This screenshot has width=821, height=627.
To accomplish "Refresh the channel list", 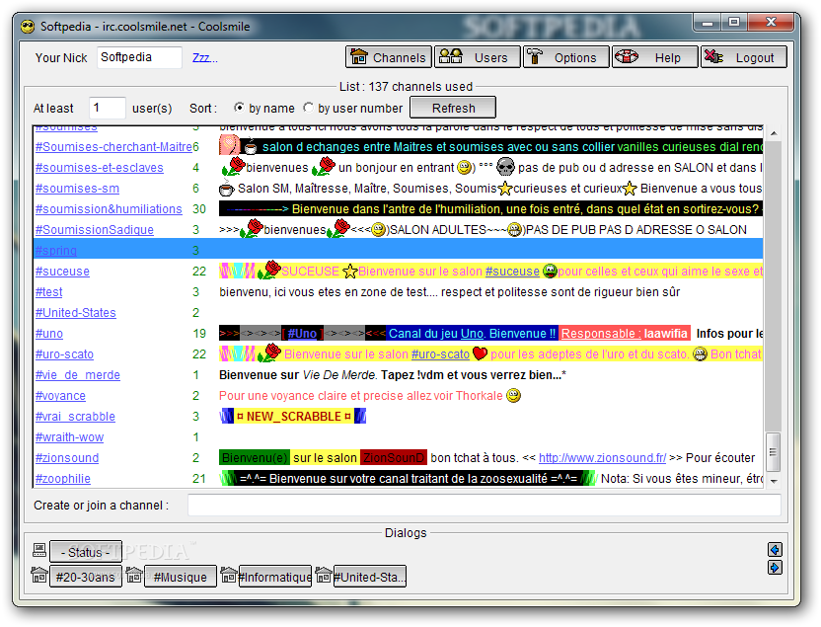I will [453, 108].
